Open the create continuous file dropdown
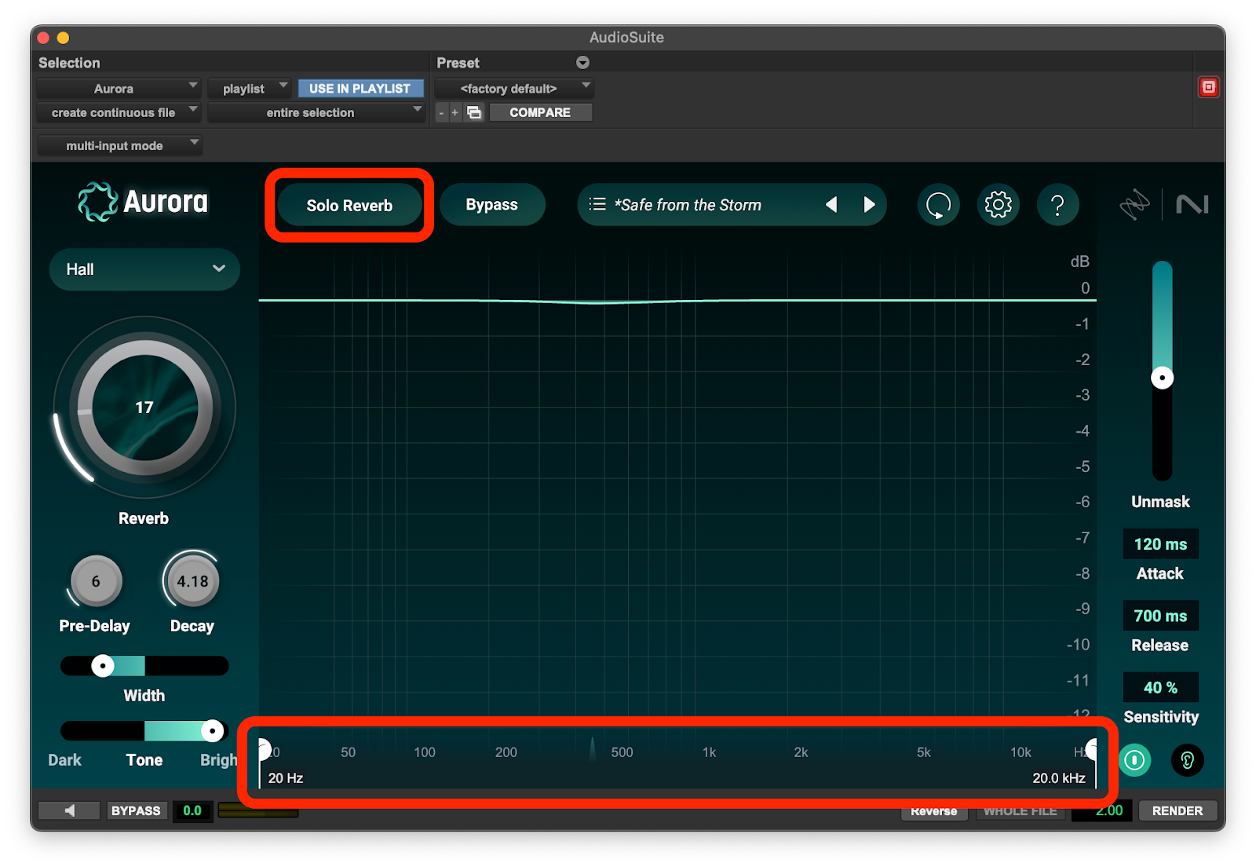 coord(119,112)
